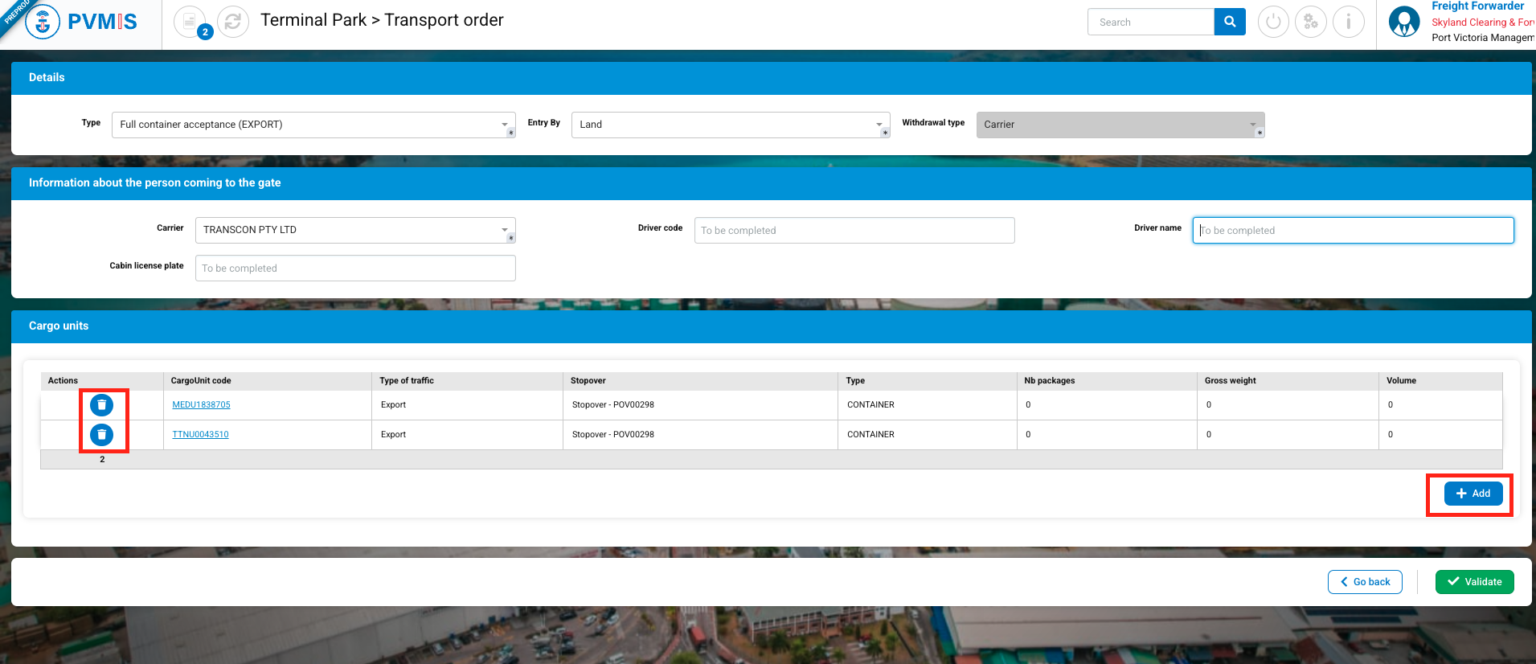Click the refresh arrows icon
1536x664 pixels.
233,22
